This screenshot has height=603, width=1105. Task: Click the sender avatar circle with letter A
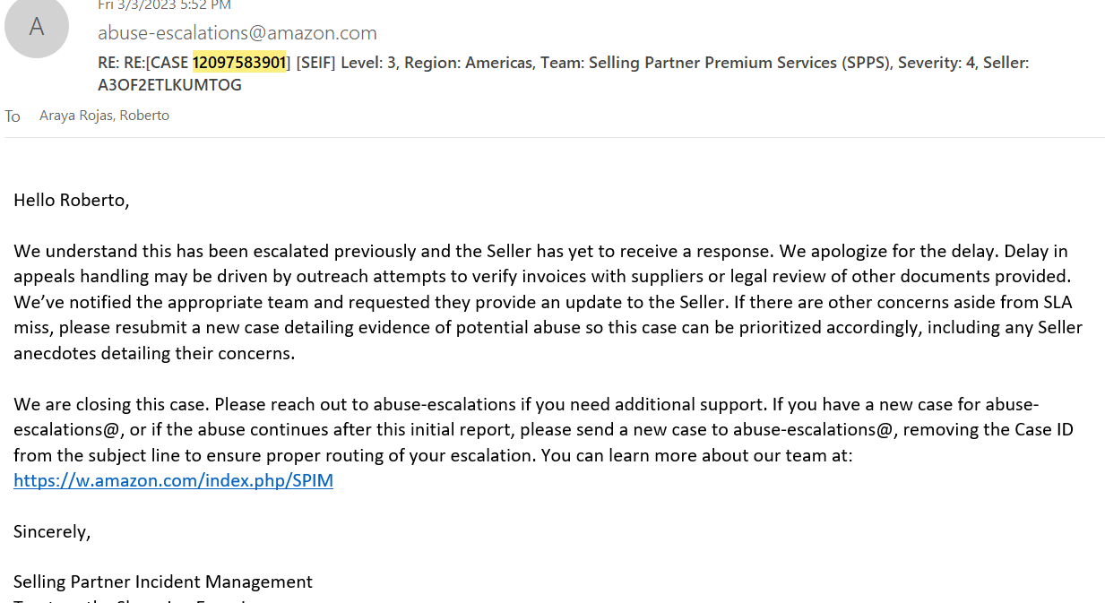click(37, 26)
